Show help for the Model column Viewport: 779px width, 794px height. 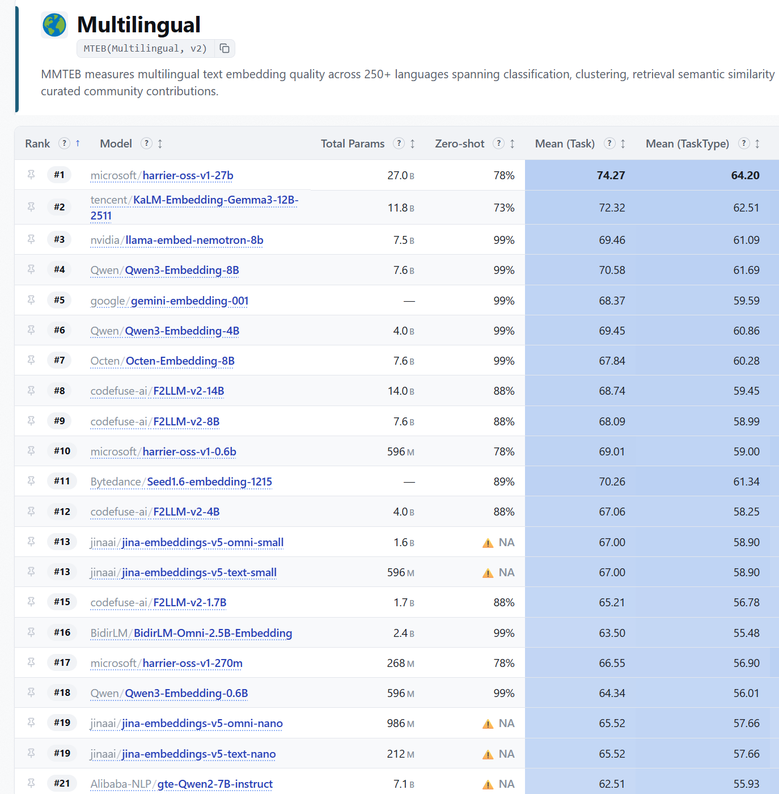click(147, 143)
